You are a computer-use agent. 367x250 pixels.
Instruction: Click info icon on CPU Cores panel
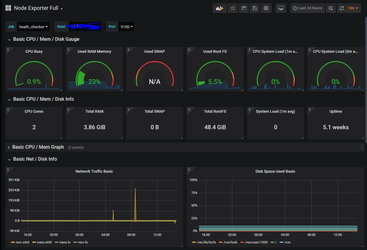(8, 109)
